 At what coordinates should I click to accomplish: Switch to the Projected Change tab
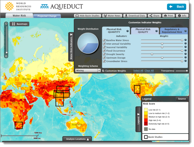[x=47, y=16]
